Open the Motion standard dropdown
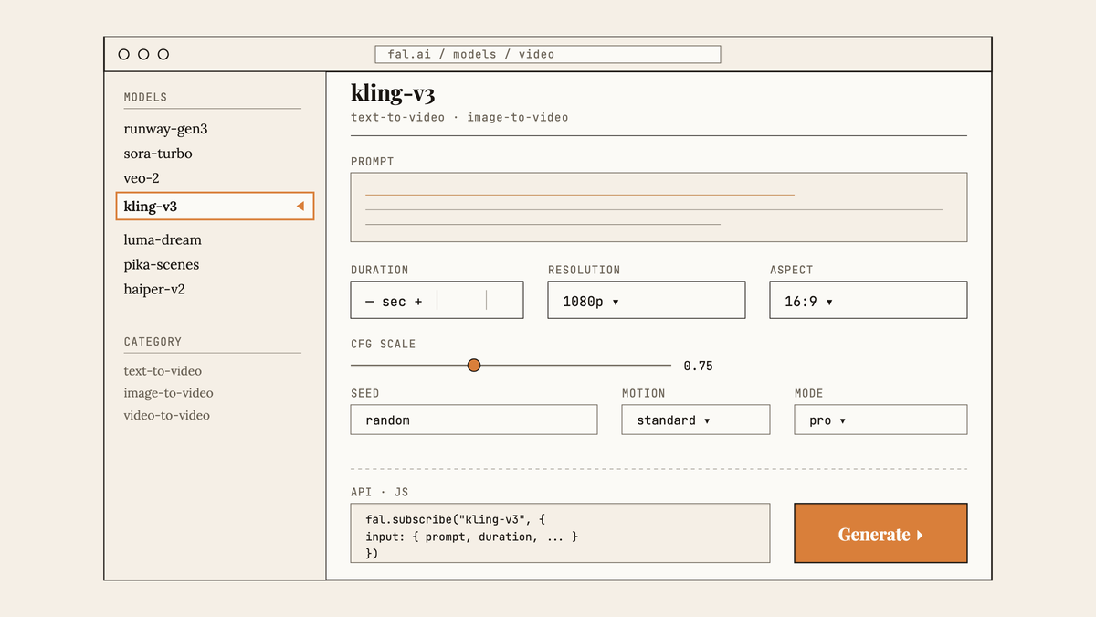This screenshot has width=1096, height=617. point(696,420)
